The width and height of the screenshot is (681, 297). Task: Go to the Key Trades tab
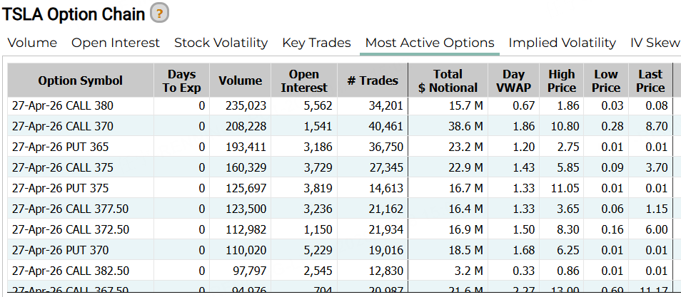click(x=316, y=43)
